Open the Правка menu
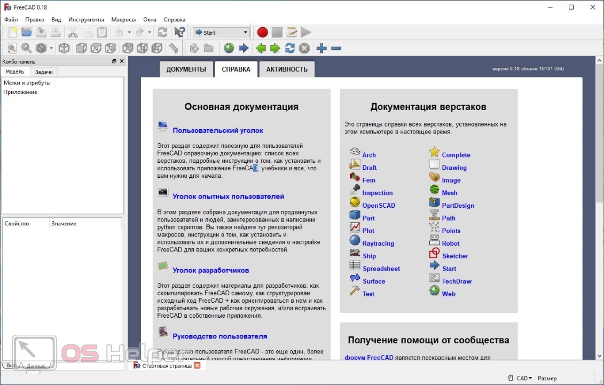 pyautogui.click(x=34, y=19)
